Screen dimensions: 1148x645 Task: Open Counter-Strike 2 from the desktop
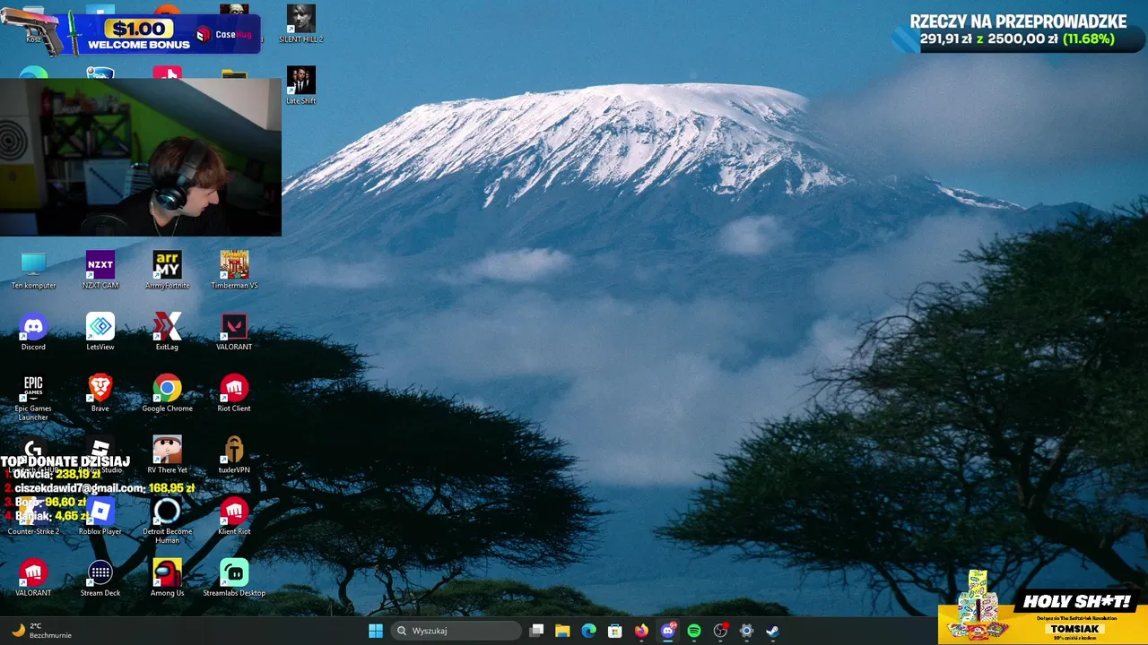[x=33, y=516]
